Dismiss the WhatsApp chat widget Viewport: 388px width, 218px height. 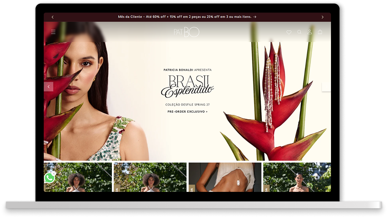point(54,174)
